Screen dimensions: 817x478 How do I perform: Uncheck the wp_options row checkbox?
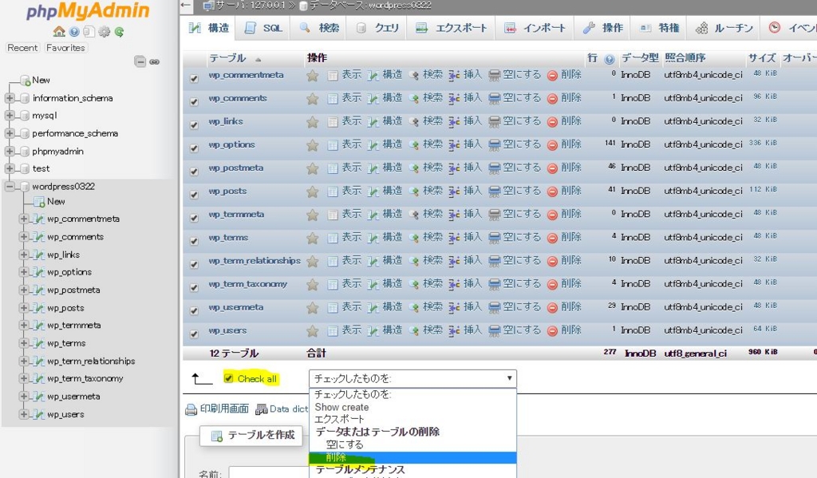coord(194,148)
